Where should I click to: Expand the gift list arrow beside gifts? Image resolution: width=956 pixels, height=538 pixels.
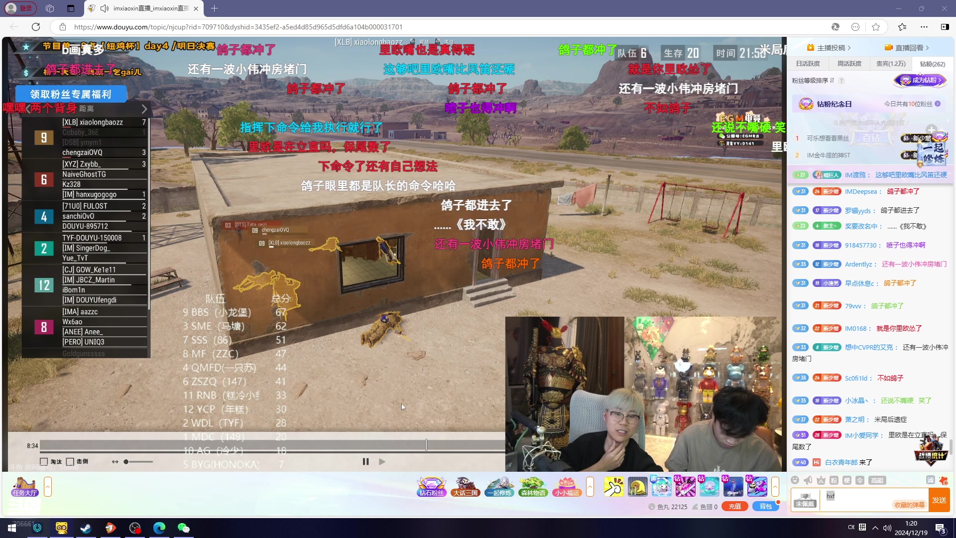click(775, 486)
